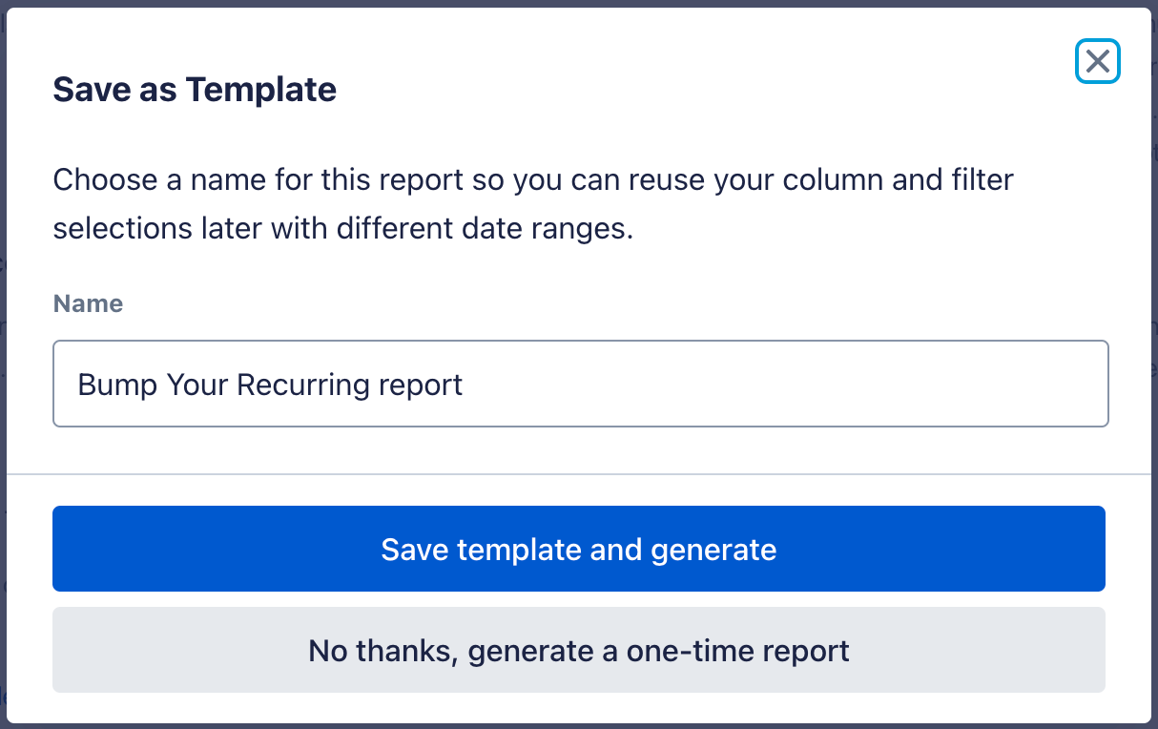The width and height of the screenshot is (1158, 729).
Task: Click the words one-time report on gray button
Action: (x=737, y=651)
